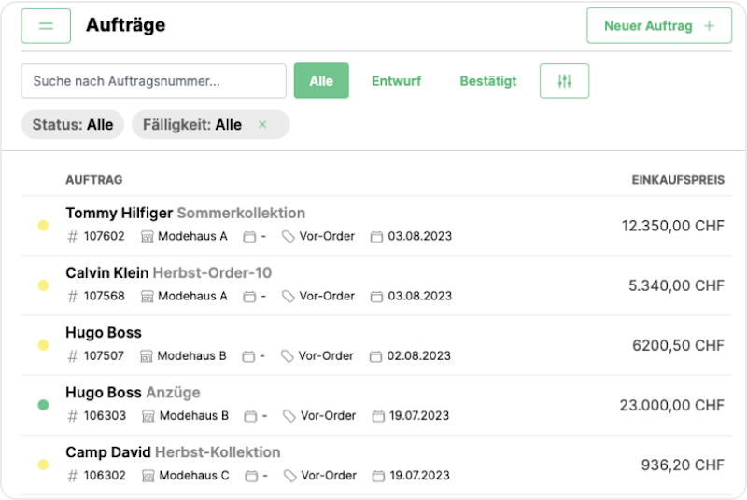Click the calendar icon next to 03.08.2023 in Calvin Klein row

tap(376, 297)
